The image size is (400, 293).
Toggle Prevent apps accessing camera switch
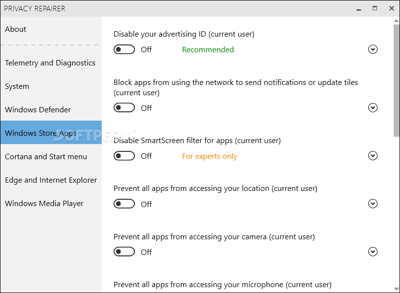tap(124, 251)
